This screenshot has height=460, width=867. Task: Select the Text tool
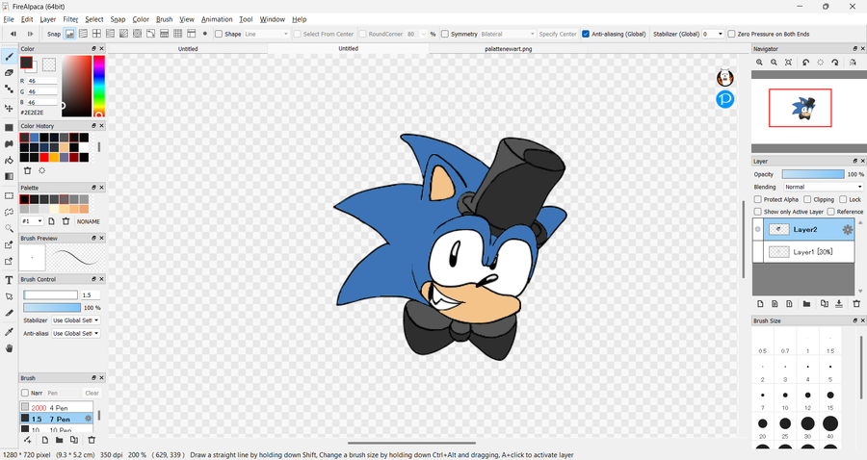(9, 280)
